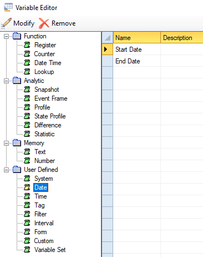Collapse the Memory tree node
The image size is (203, 257).
(x=6, y=143)
